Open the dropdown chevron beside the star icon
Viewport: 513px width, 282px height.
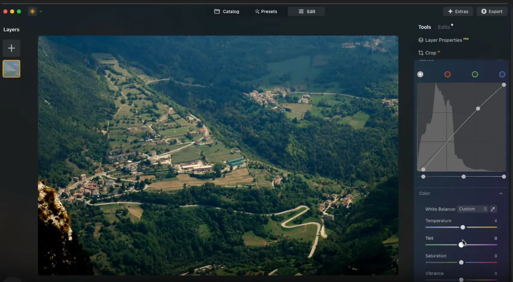point(40,11)
